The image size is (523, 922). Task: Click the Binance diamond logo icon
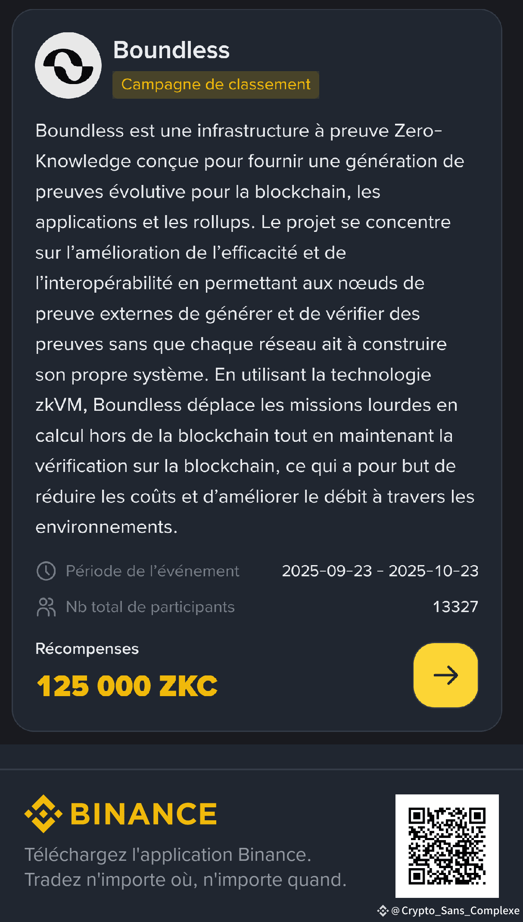[43, 814]
